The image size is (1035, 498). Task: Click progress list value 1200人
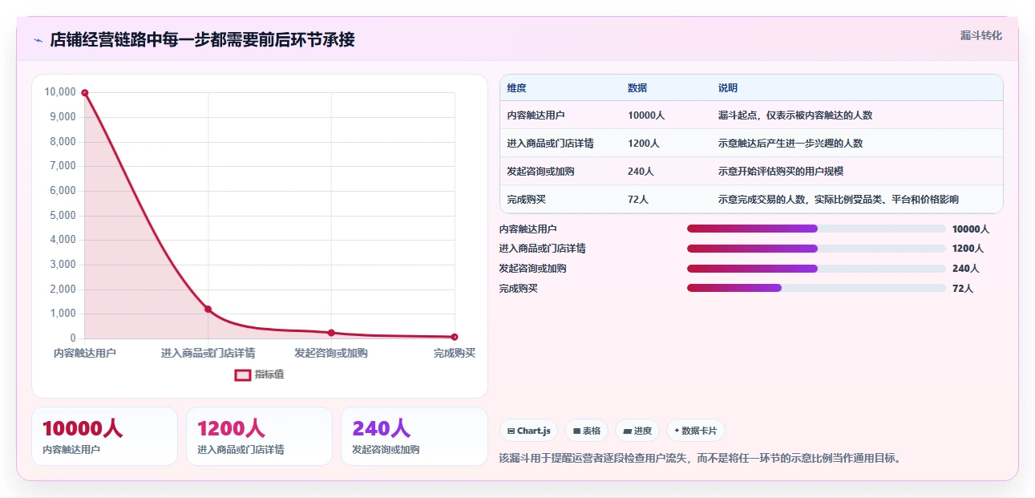point(968,249)
